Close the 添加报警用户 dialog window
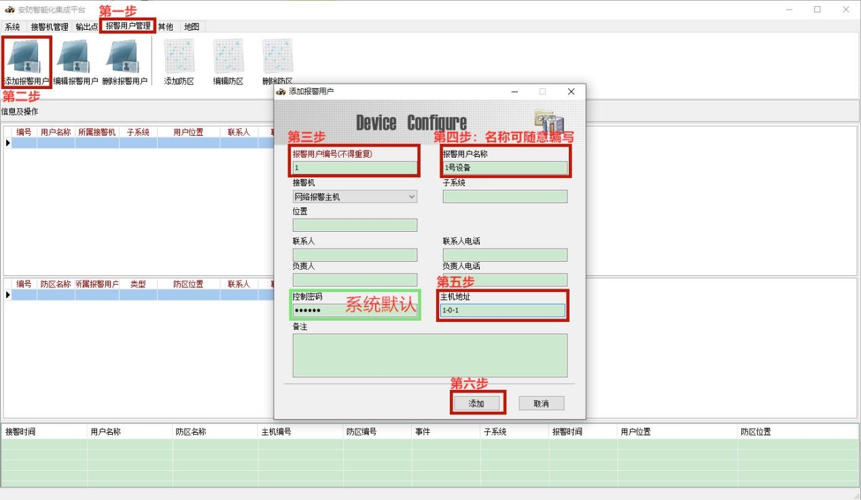Image resolution: width=861 pixels, height=500 pixels. [571, 92]
